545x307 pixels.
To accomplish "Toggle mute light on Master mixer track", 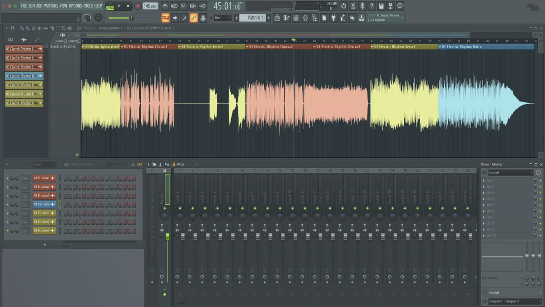I will (x=164, y=208).
